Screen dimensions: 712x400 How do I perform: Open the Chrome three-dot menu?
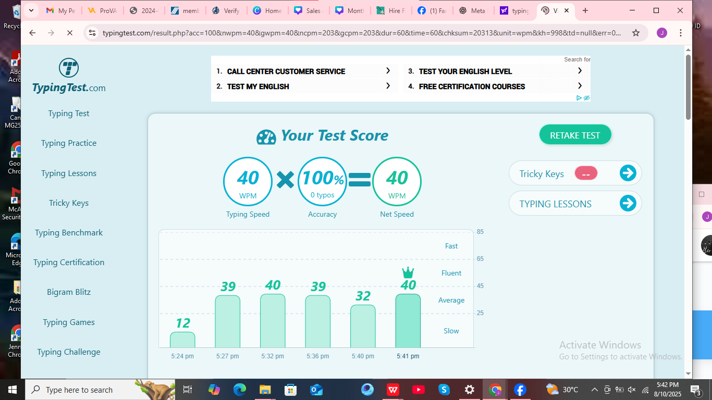(681, 32)
